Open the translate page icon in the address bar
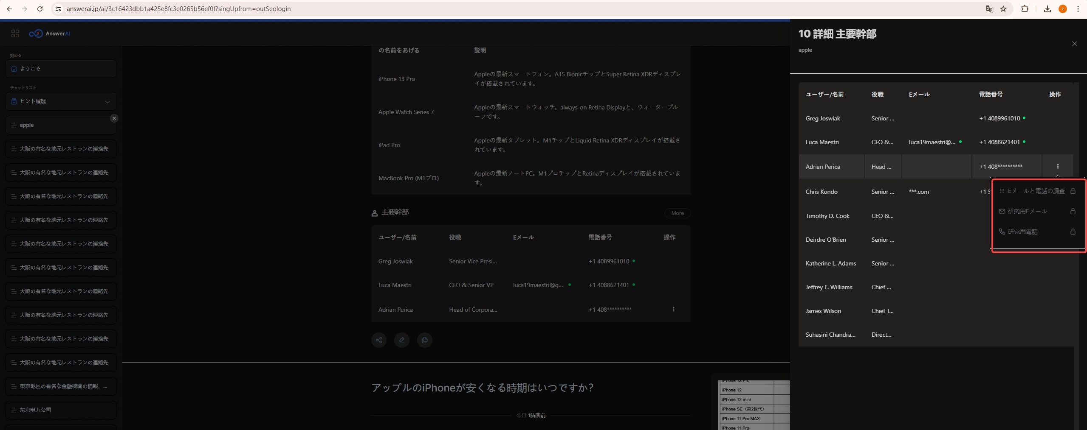The width and height of the screenshot is (1087, 430). click(989, 9)
